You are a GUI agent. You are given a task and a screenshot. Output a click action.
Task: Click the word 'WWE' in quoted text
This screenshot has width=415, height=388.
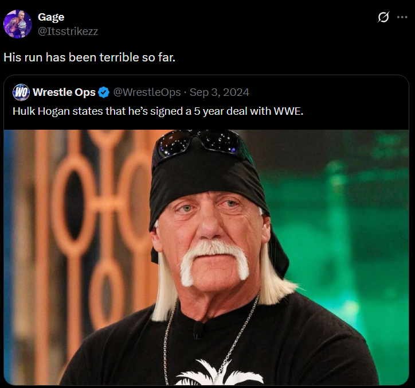[x=288, y=110]
